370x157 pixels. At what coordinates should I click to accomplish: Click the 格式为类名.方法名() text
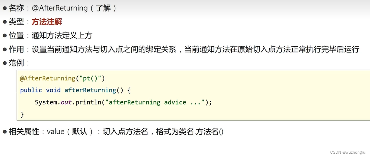click(x=190, y=132)
